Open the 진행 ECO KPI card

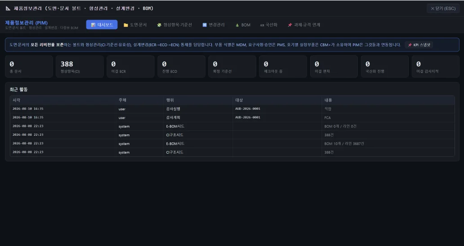coord(181,66)
